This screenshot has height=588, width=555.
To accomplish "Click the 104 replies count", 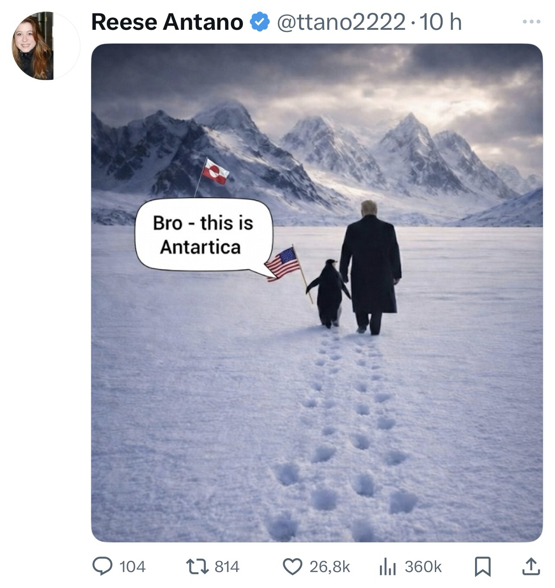I will 132,566.
